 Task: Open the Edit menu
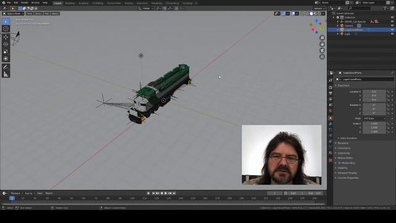click(x=16, y=2)
